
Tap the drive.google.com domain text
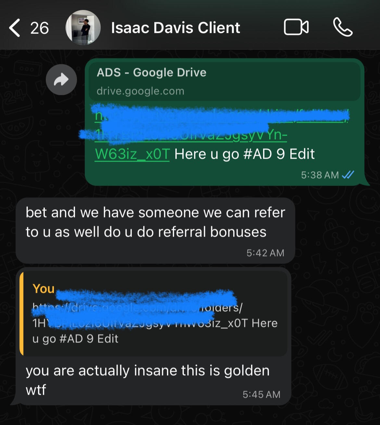point(140,91)
